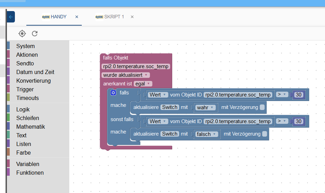Screen dimensions: 325x193
Task: Click the locate/center target icon
Action: 22,34
